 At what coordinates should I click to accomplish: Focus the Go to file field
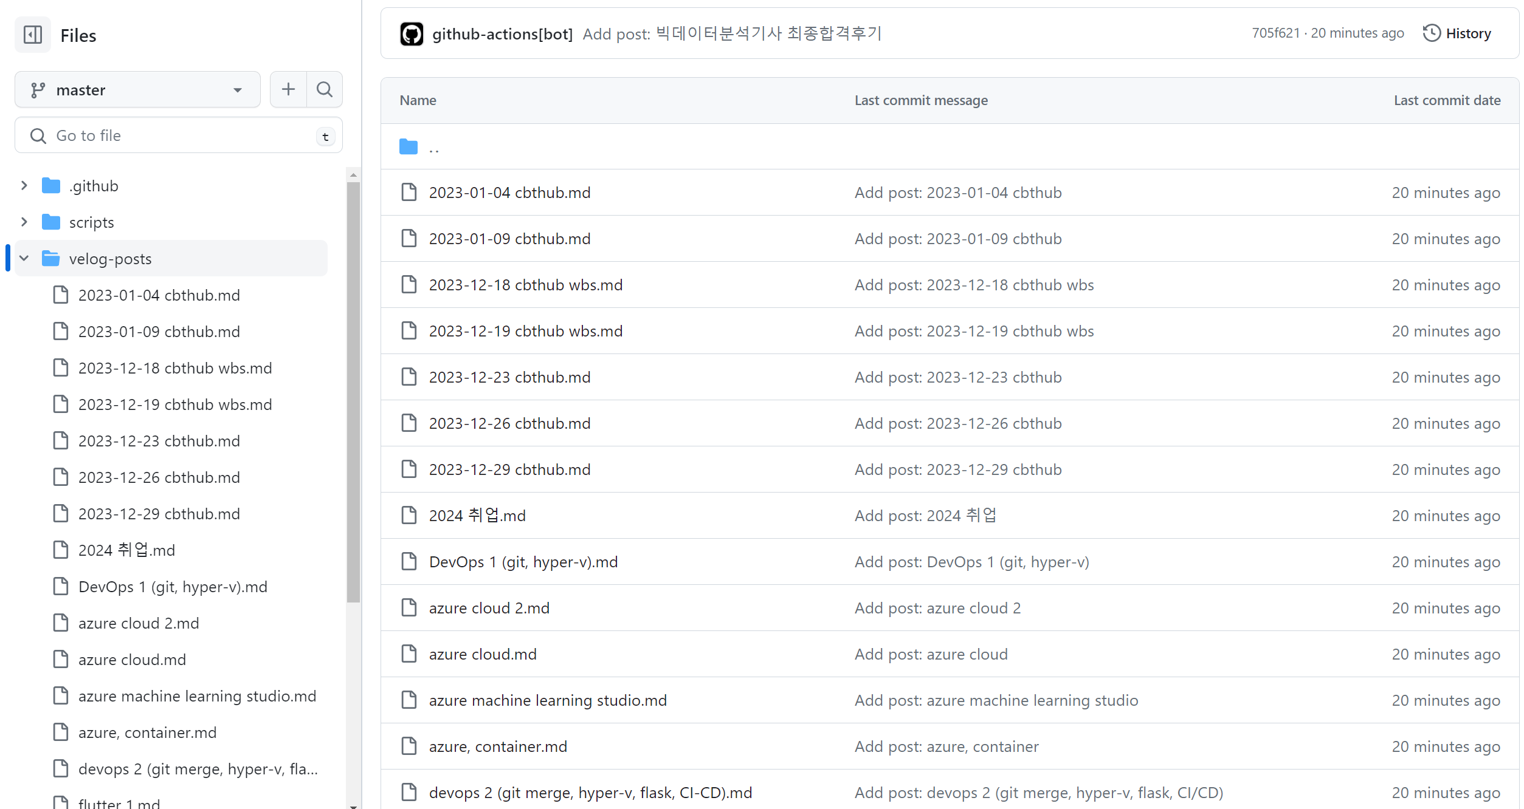click(179, 135)
